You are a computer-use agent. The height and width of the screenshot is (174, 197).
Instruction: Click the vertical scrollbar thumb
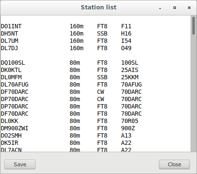[194, 26]
